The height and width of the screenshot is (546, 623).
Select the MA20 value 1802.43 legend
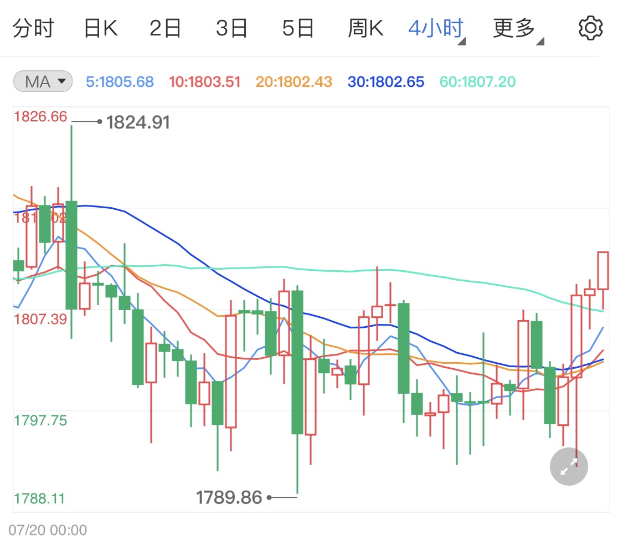click(293, 81)
